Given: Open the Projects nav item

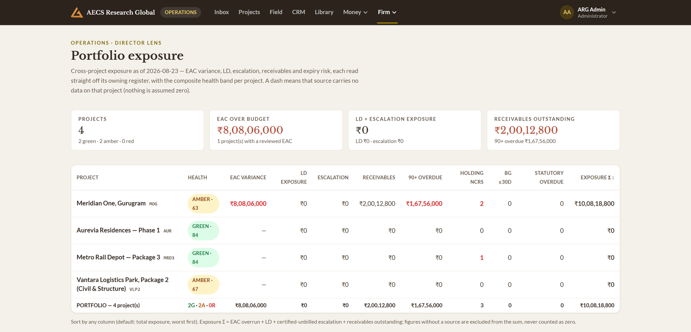Looking at the screenshot, I should tap(249, 12).
